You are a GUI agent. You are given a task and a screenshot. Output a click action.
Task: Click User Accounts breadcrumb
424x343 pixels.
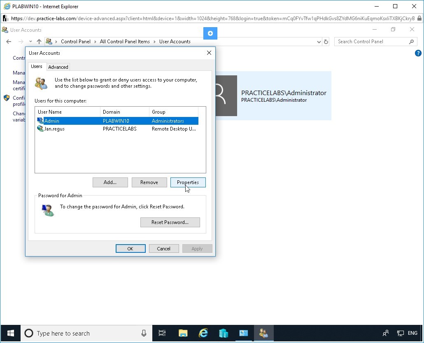pyautogui.click(x=175, y=42)
